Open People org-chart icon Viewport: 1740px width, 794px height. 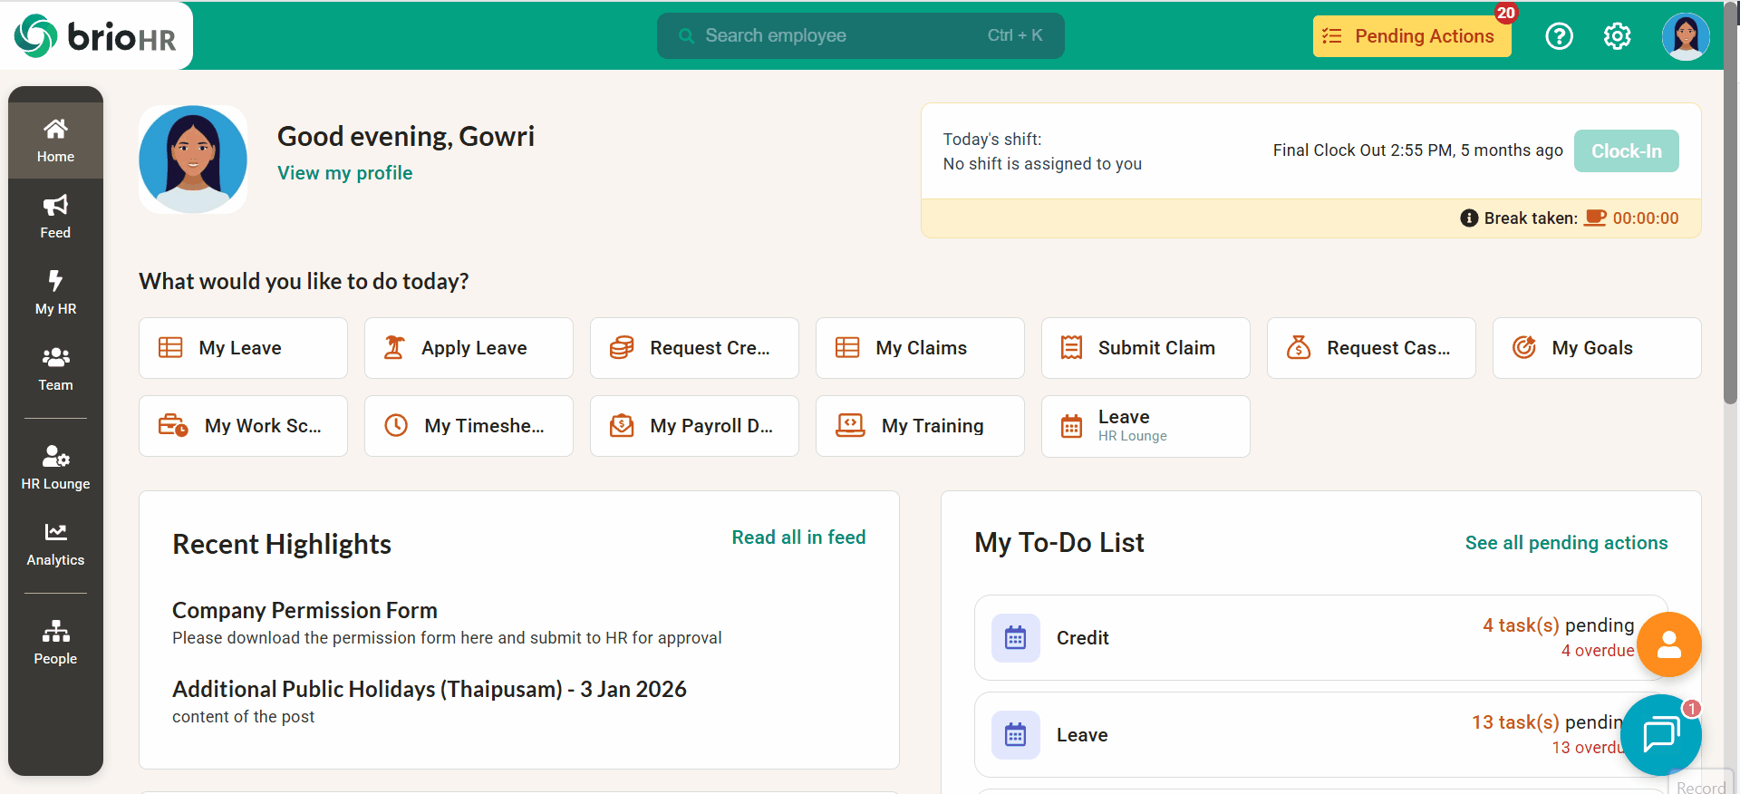[55, 631]
